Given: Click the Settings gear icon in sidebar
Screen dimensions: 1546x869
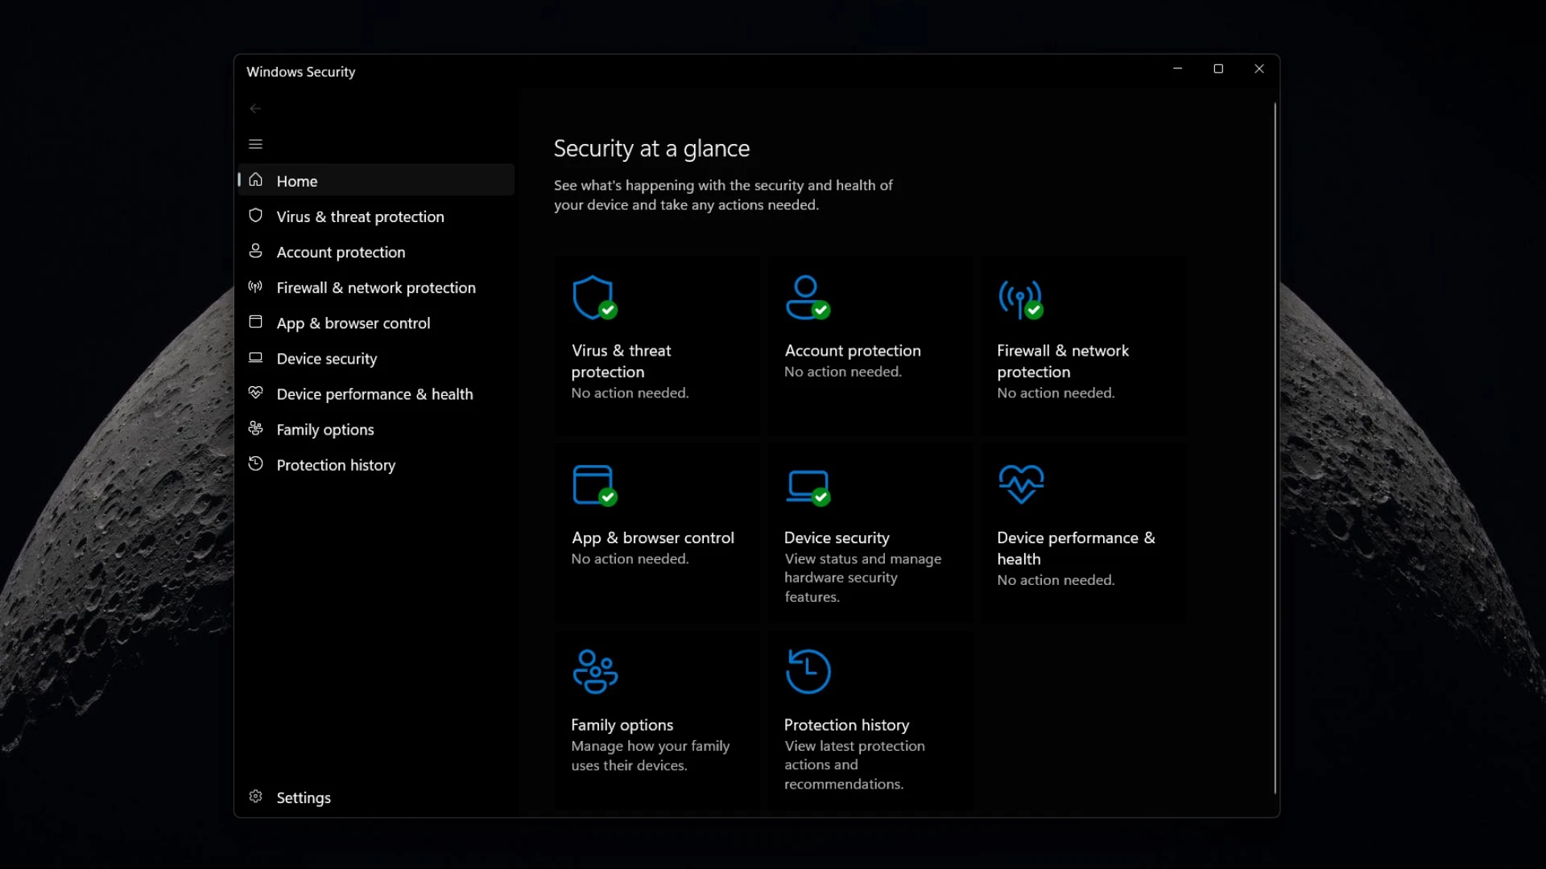Looking at the screenshot, I should coord(256,797).
